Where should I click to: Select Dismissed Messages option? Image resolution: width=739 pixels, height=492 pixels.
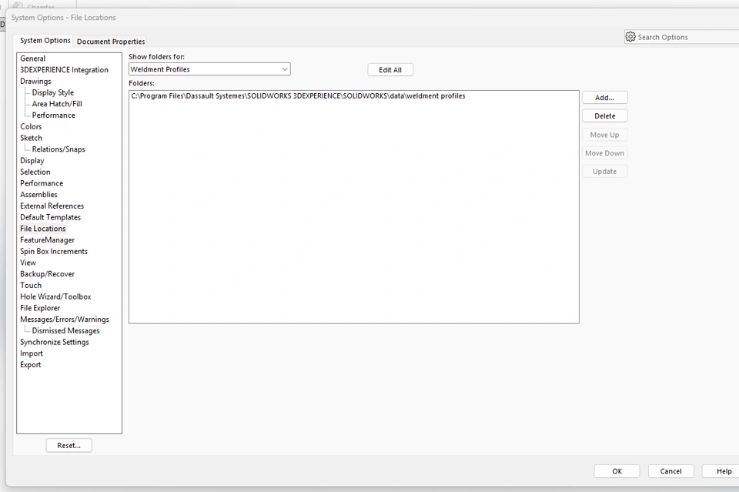tap(65, 330)
